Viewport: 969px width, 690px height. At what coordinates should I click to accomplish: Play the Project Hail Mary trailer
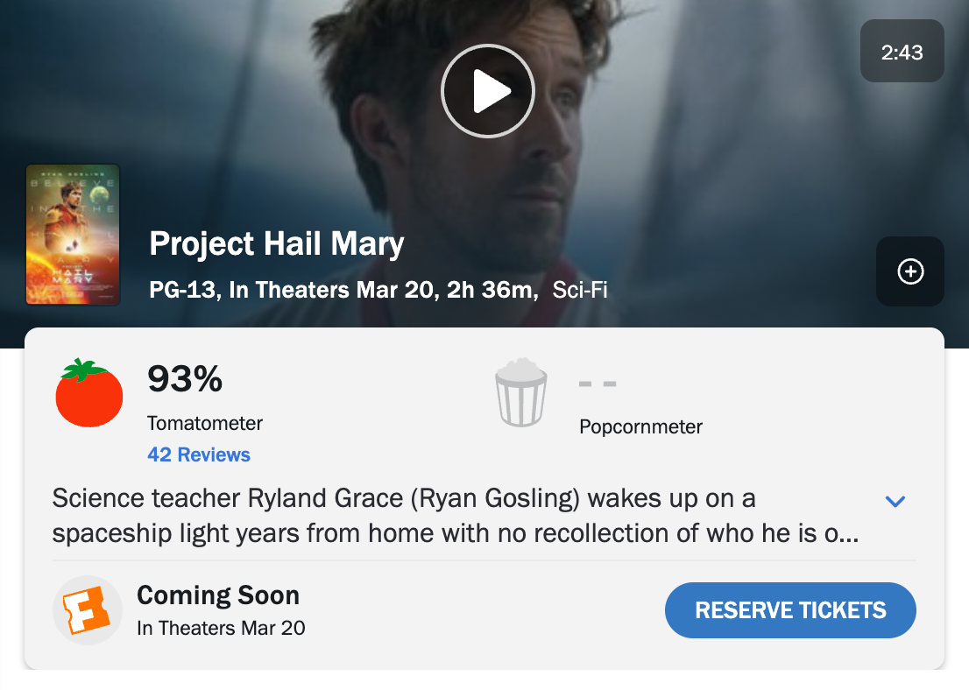click(x=488, y=91)
